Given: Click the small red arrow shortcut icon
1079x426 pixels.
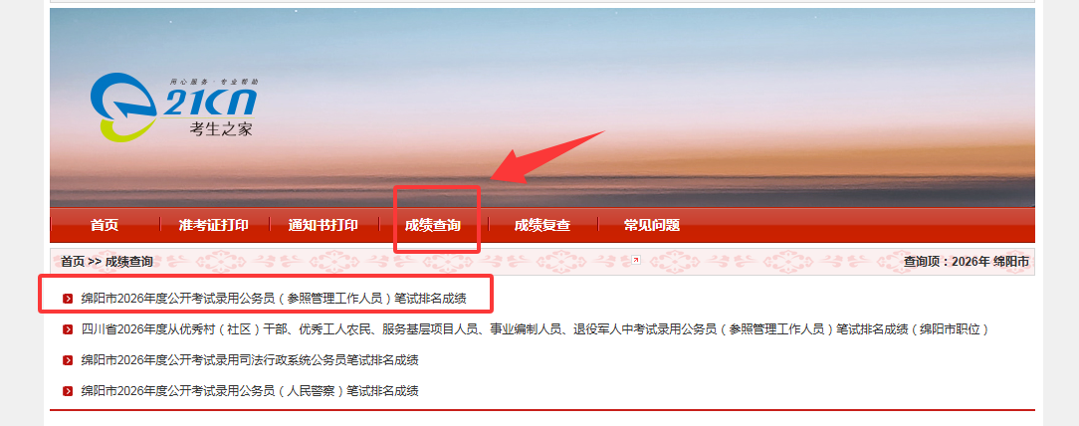Looking at the screenshot, I should coord(636,260).
